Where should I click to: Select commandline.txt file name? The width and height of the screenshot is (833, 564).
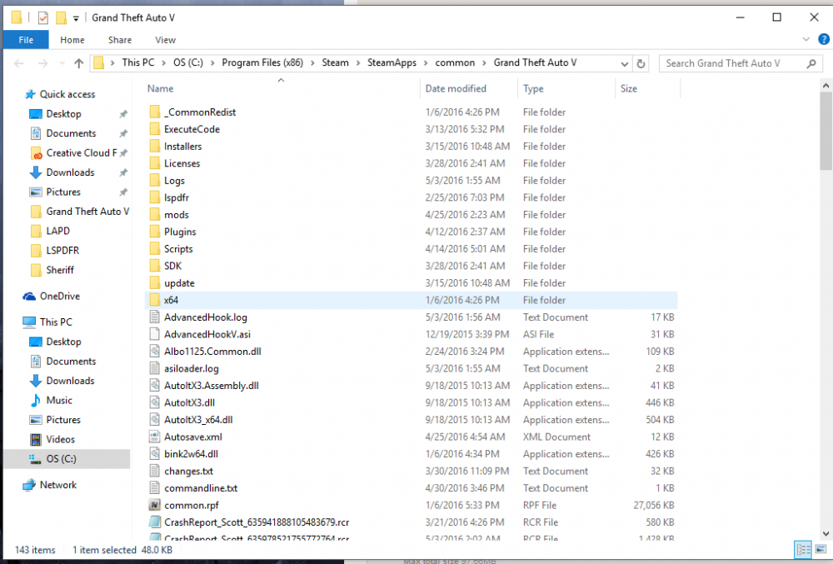click(201, 488)
